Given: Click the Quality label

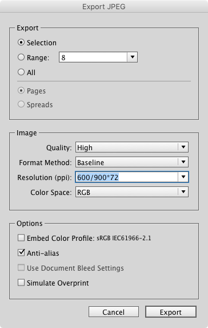Looking at the screenshot, I should click(x=59, y=148).
